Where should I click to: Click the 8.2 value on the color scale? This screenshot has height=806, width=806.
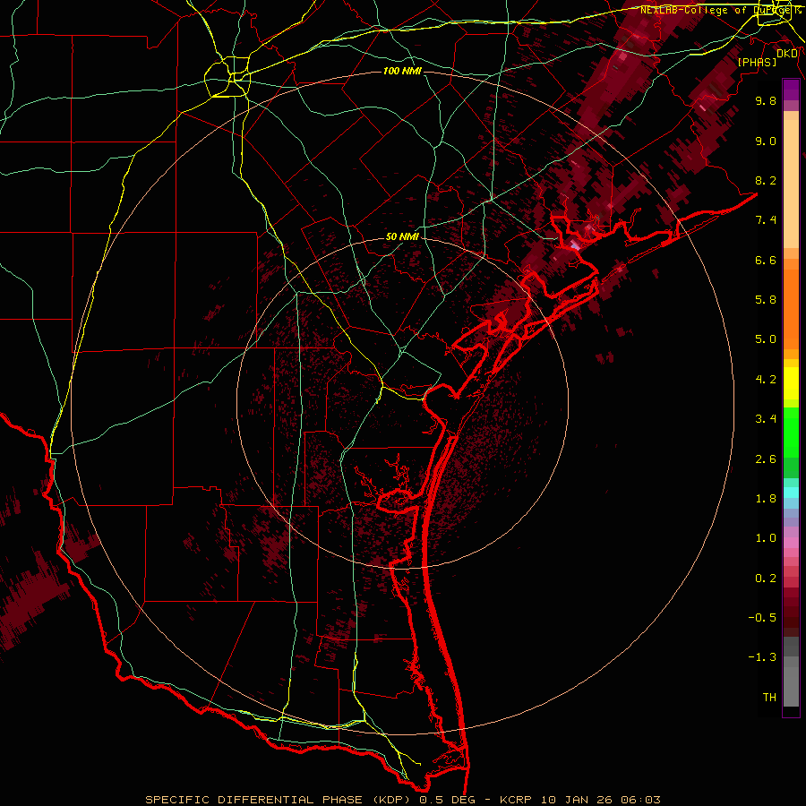click(x=766, y=180)
